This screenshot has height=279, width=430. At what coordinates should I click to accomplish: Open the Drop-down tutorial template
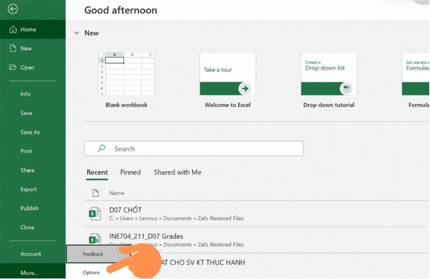(329, 74)
